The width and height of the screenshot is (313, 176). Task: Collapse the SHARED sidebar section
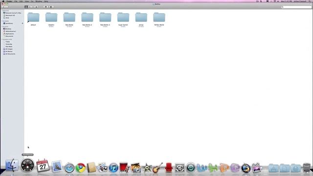tap(2, 21)
